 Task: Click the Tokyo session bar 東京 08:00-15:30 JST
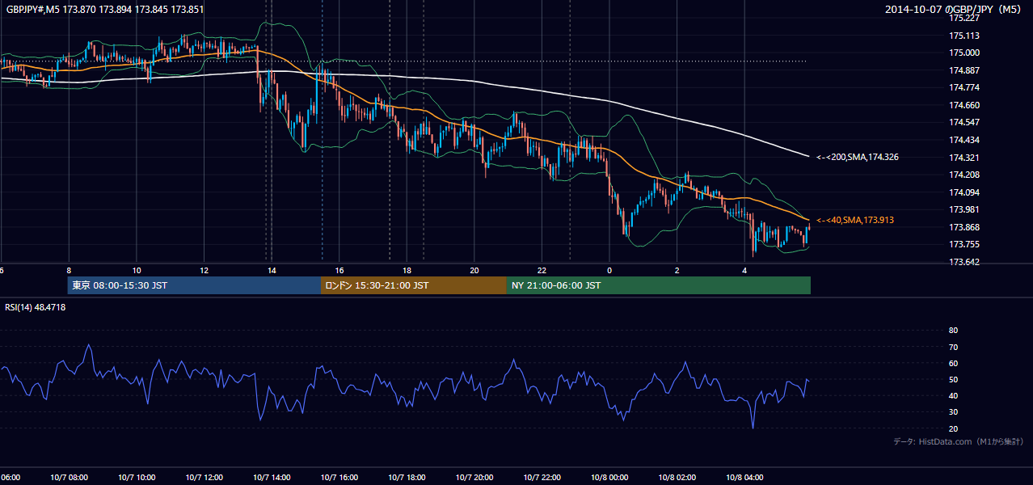coord(195,285)
